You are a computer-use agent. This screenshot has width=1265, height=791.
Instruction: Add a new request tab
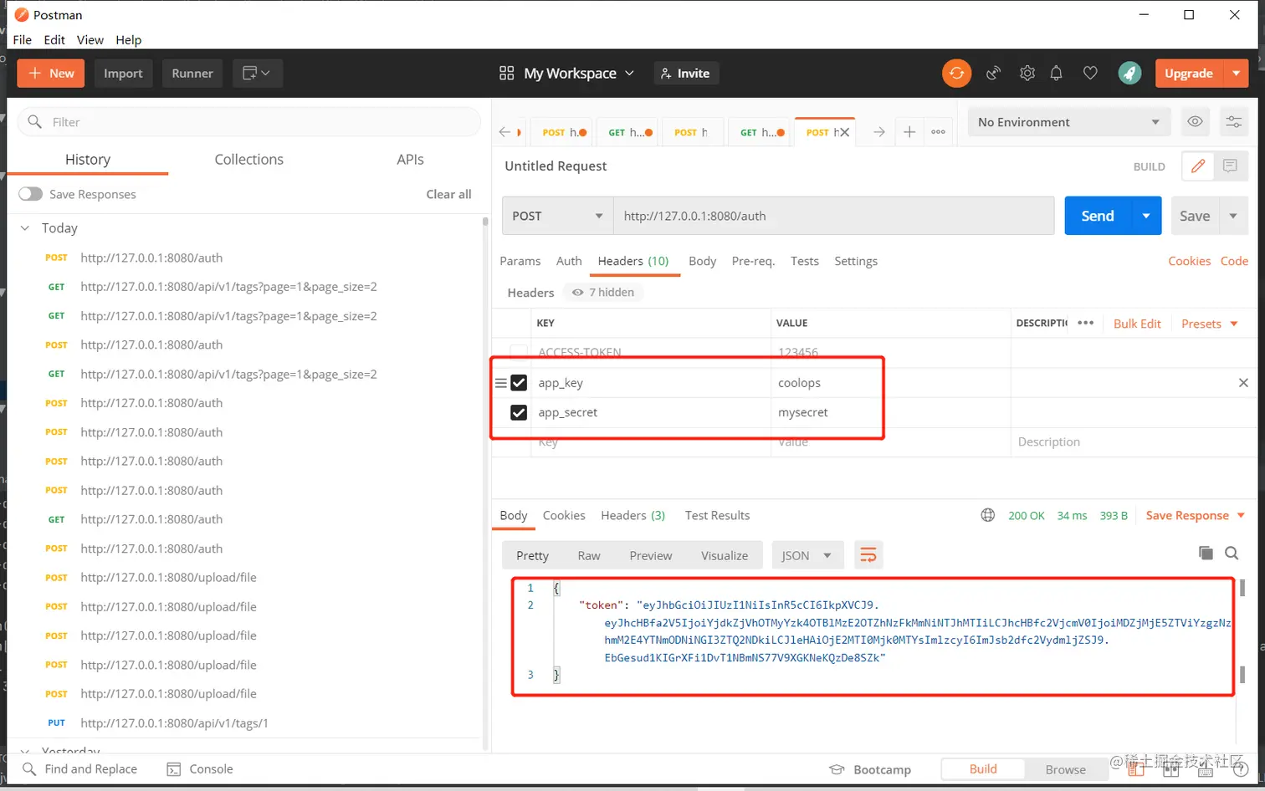[909, 132]
